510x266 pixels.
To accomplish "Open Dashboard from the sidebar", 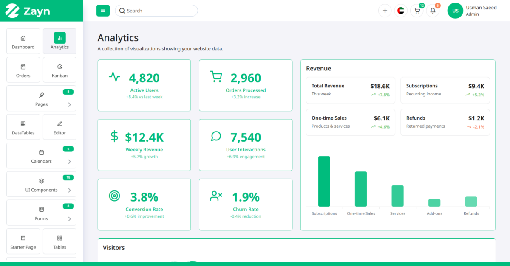I will (x=23, y=42).
